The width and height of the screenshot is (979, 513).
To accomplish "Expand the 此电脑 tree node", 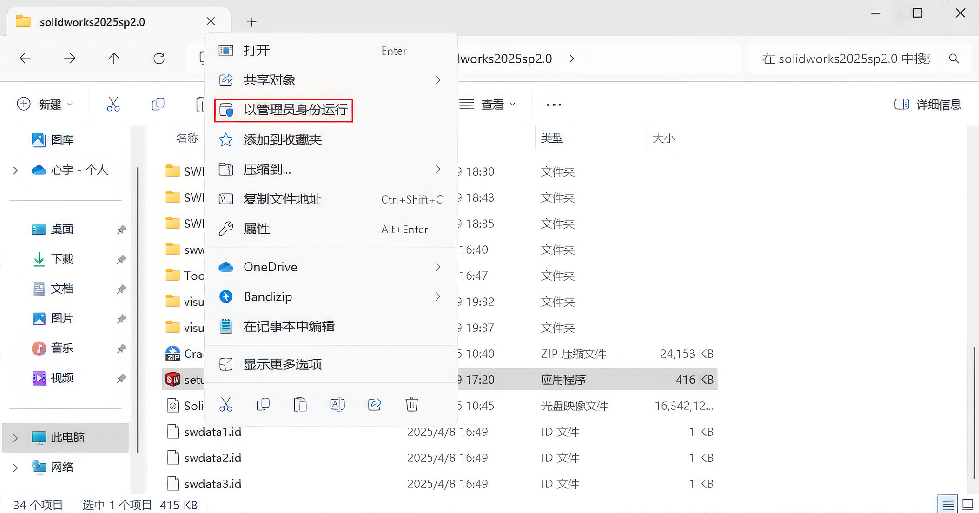I will point(15,438).
